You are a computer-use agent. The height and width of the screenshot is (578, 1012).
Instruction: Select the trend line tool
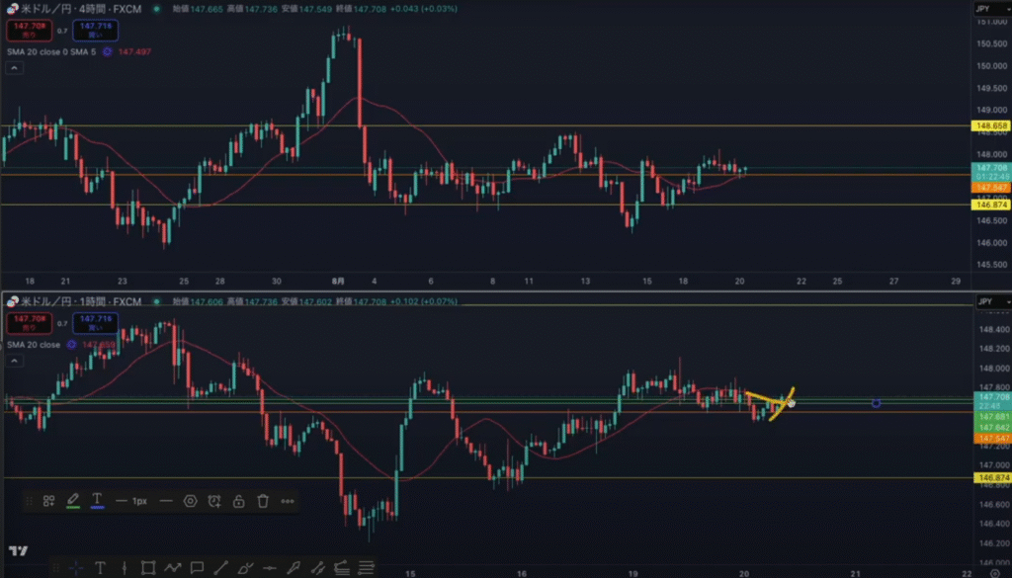click(220, 568)
